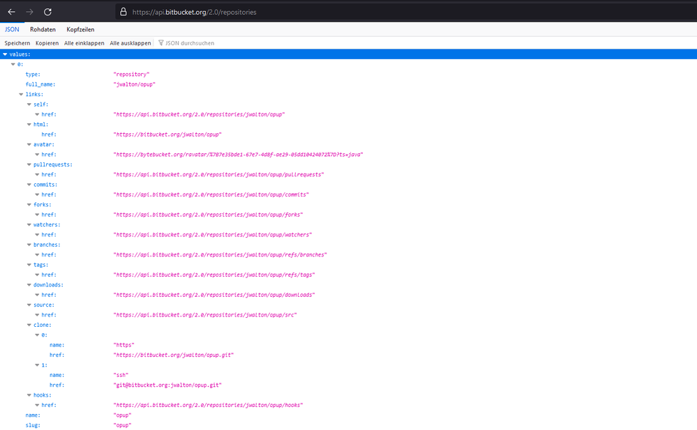Click the Speichern button
697x430 pixels.
(17, 43)
